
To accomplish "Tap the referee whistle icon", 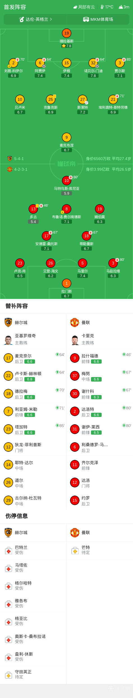I will pos(22,19).
